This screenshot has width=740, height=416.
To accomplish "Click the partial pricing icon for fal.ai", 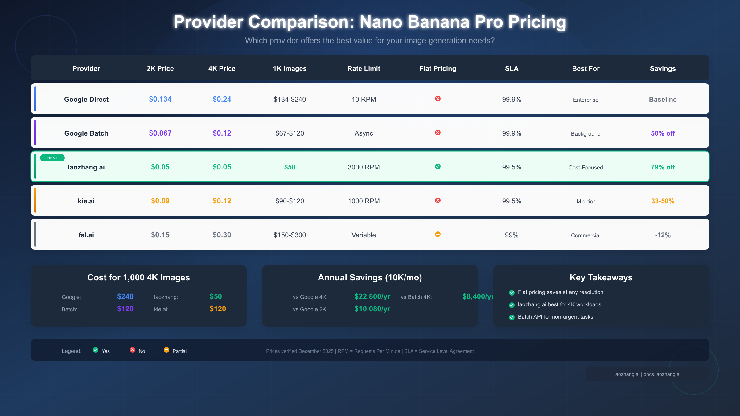I will [438, 234].
